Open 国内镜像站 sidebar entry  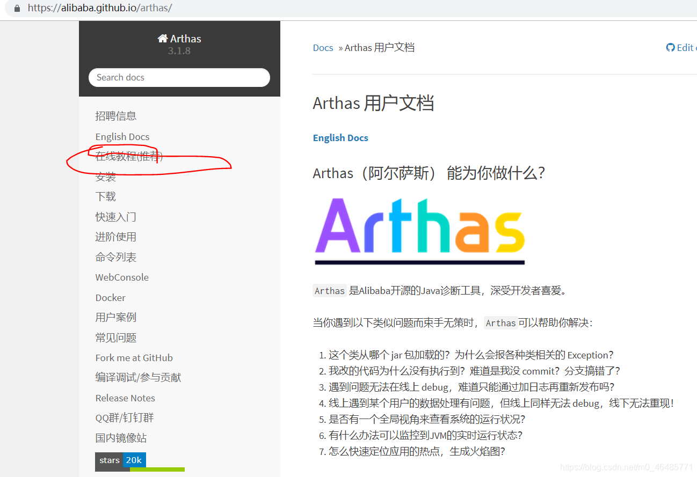tap(121, 438)
